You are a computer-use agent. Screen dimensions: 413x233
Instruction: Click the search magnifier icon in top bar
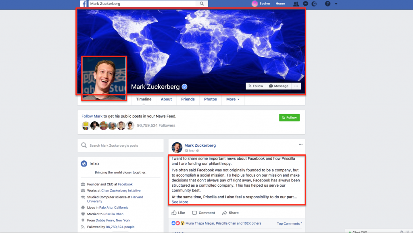click(x=202, y=4)
